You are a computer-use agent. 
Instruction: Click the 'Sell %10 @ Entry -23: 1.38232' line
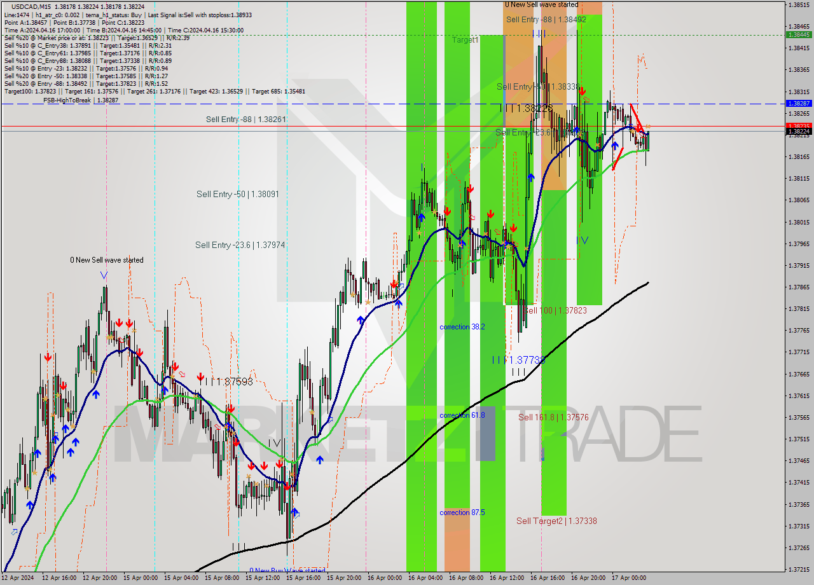click(86, 68)
